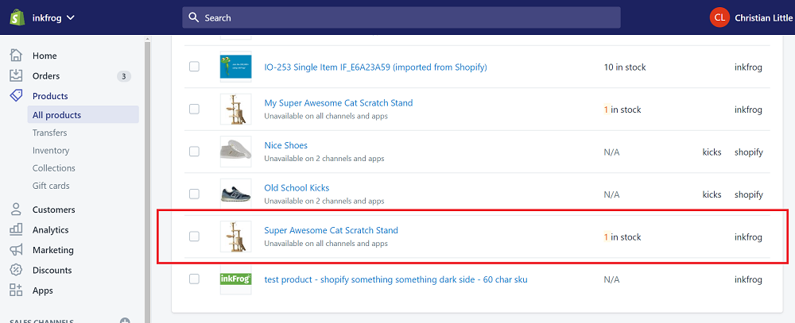Screen dimensions: 795x323
Task: Open the My Super Awesome Cat Scratch Stand link
Action: 338,103
